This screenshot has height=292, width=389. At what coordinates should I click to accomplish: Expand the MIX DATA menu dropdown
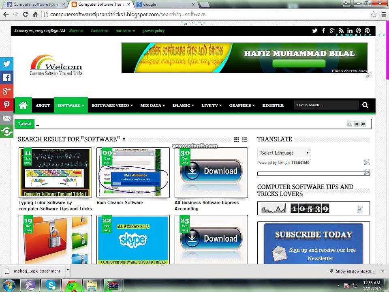[153, 105]
